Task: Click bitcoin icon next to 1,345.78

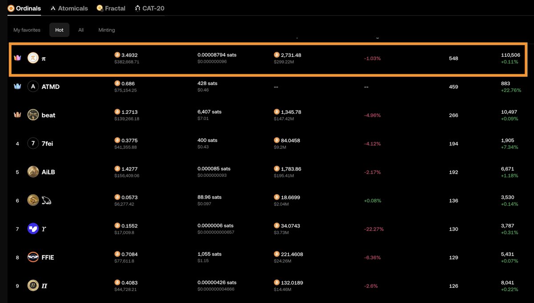Action: point(277,112)
